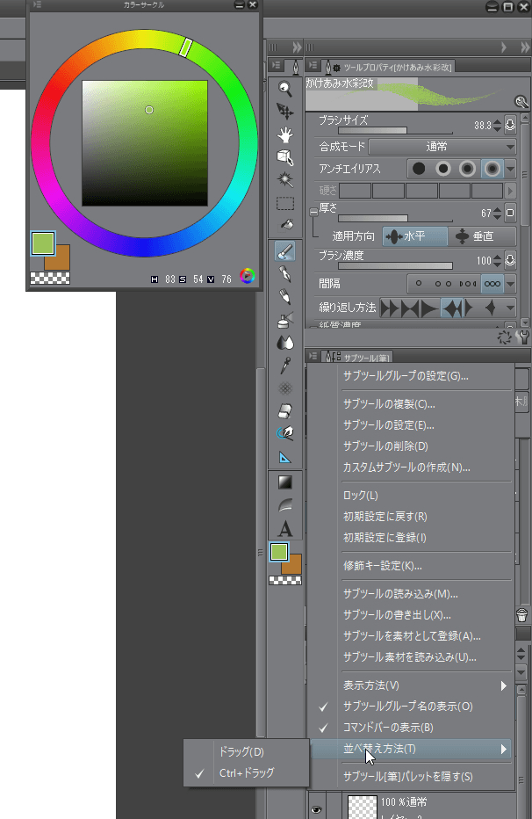Choose the ドラッグ(D) sort method
The width and height of the screenshot is (532, 819).
tap(241, 751)
